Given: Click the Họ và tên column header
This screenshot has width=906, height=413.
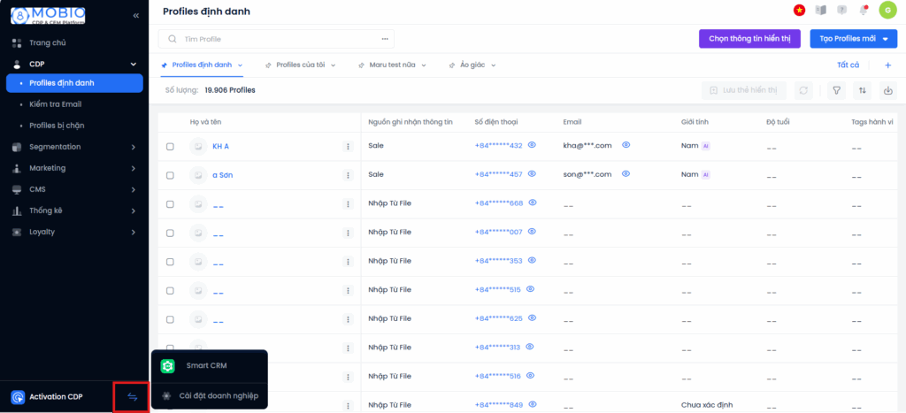Looking at the screenshot, I should 205,122.
